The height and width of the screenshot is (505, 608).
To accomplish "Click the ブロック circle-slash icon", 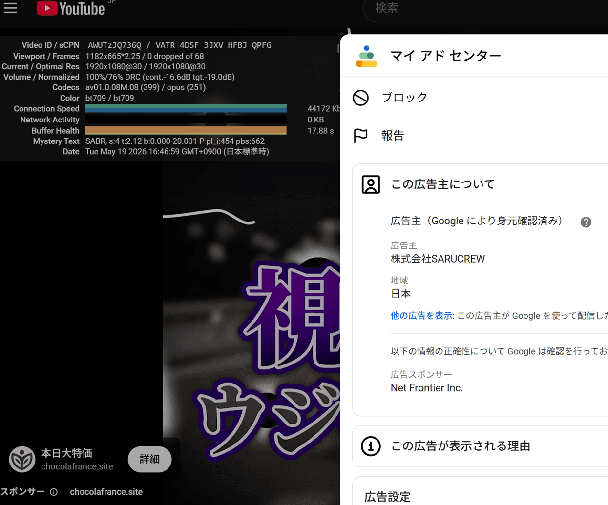I will (361, 98).
